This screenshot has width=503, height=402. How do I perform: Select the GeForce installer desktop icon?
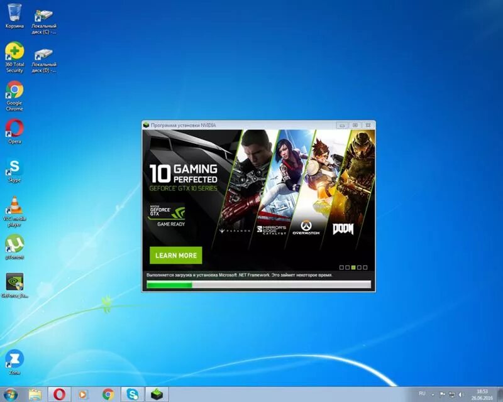pyautogui.click(x=14, y=285)
